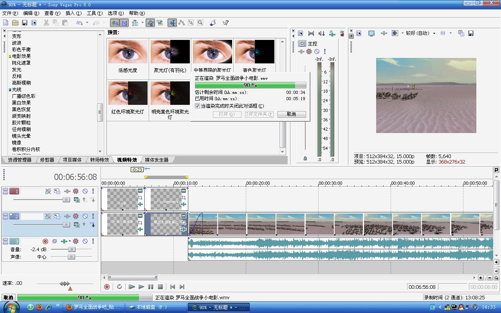Arm track 3 for record

pos(45,241)
